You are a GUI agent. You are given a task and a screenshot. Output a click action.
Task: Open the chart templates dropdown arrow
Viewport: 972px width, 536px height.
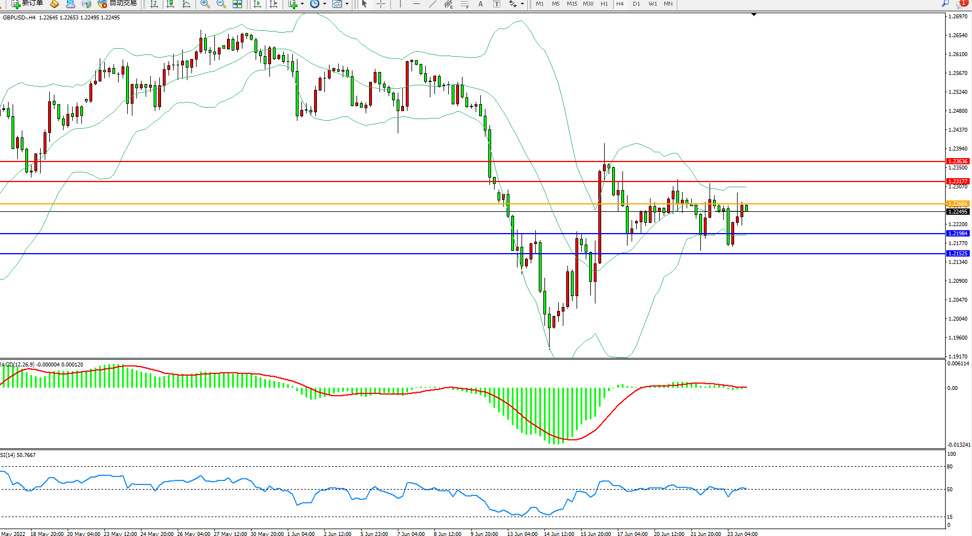pyautogui.click(x=347, y=4)
